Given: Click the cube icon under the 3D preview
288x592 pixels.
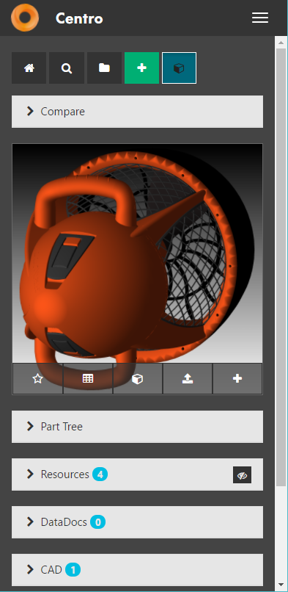Looking at the screenshot, I should tap(138, 379).
